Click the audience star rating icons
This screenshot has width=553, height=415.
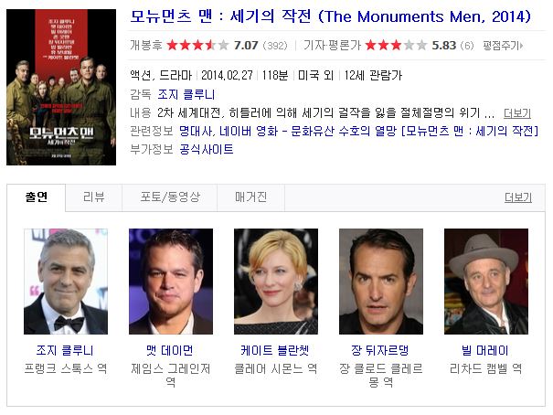(x=197, y=45)
